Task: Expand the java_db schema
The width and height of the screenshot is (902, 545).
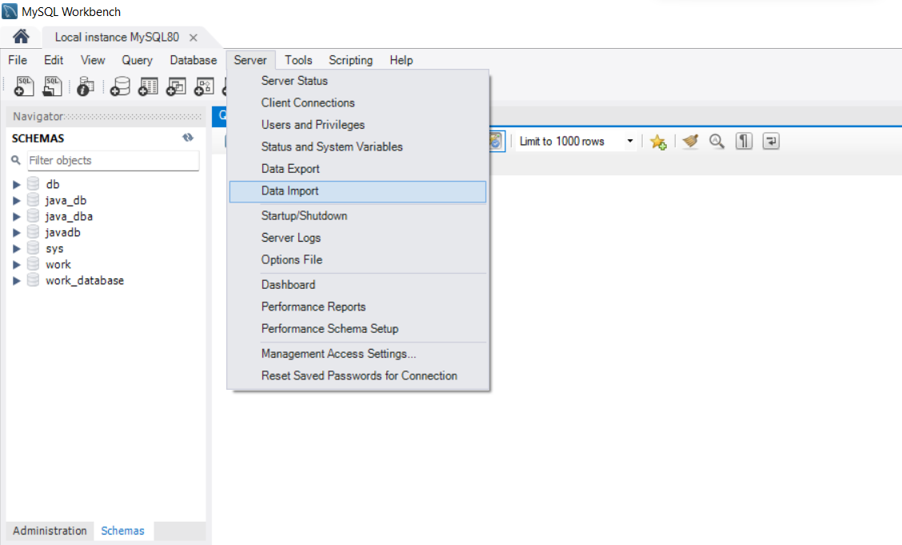Action: 17,201
